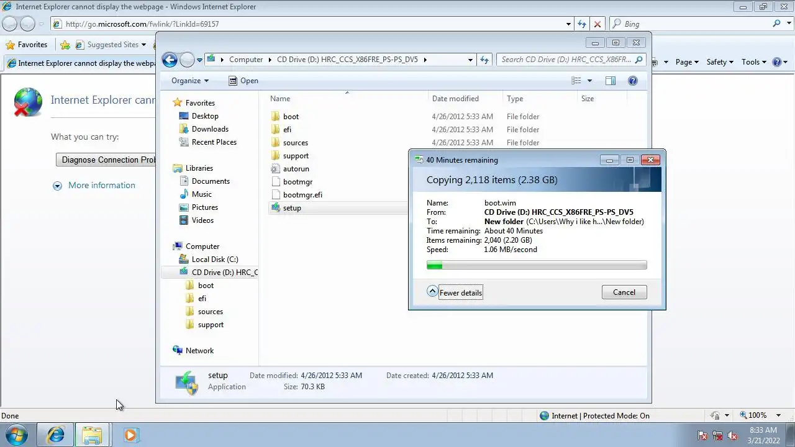Select the bootmgr.efi file
The height and width of the screenshot is (447, 795).
pos(302,195)
